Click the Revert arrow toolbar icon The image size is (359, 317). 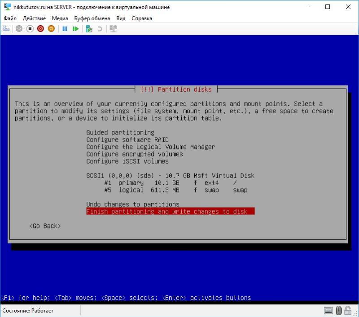tap(100, 29)
